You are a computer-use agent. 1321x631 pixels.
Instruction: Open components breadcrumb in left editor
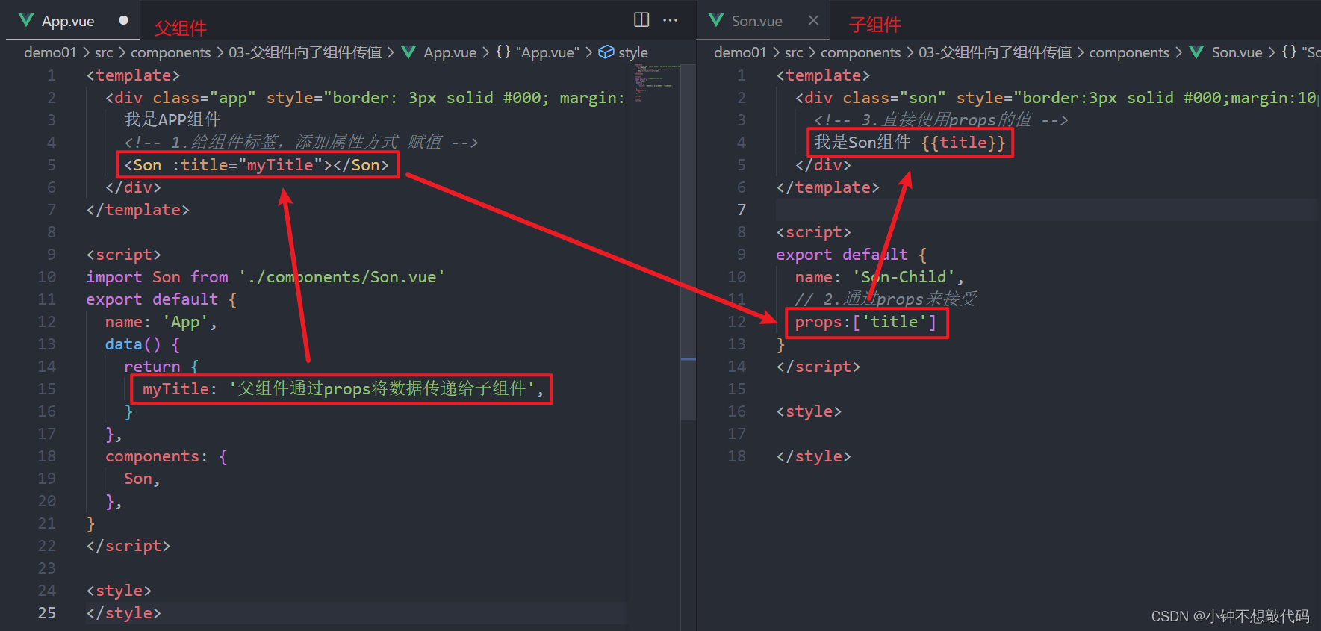[x=170, y=52]
